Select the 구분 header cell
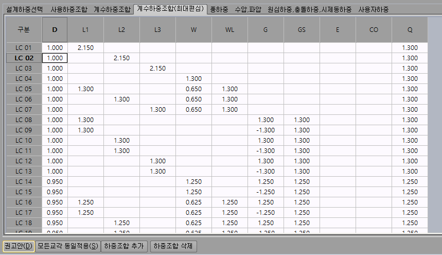 [x=24, y=29]
